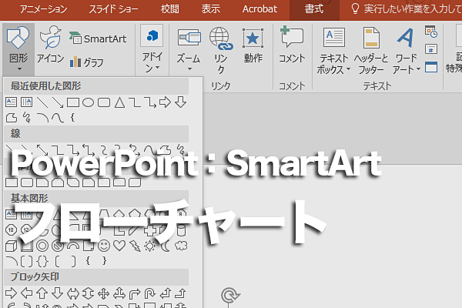
Task: Choose the lightning bolt shape
Action: point(135,246)
